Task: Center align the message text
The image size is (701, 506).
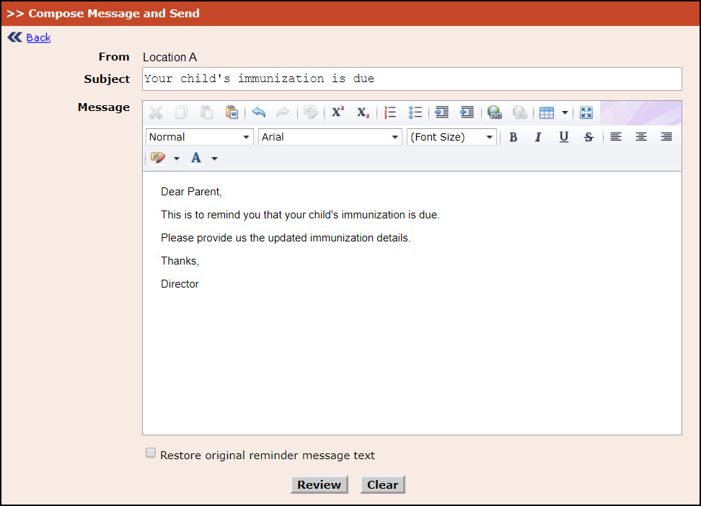Action: point(640,137)
